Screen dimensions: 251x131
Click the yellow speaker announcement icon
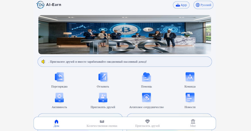point(43,62)
